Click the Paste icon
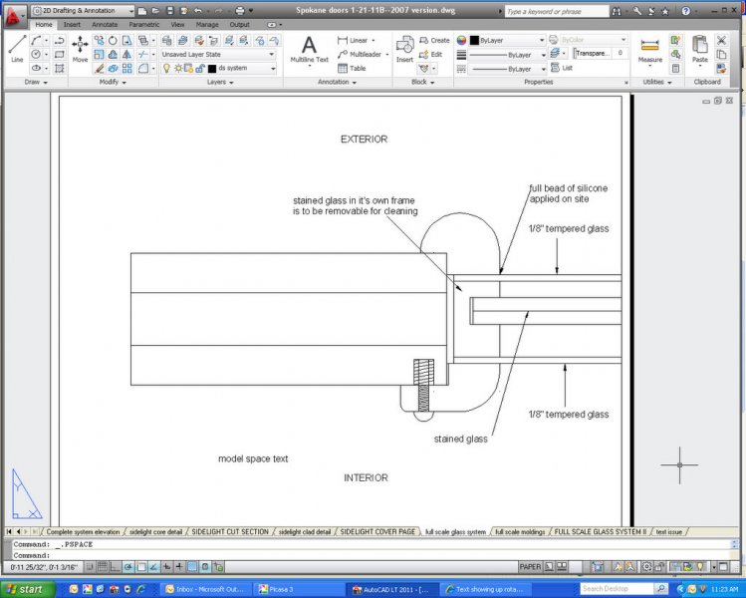Image resolution: width=746 pixels, height=598 pixels. coord(700,49)
